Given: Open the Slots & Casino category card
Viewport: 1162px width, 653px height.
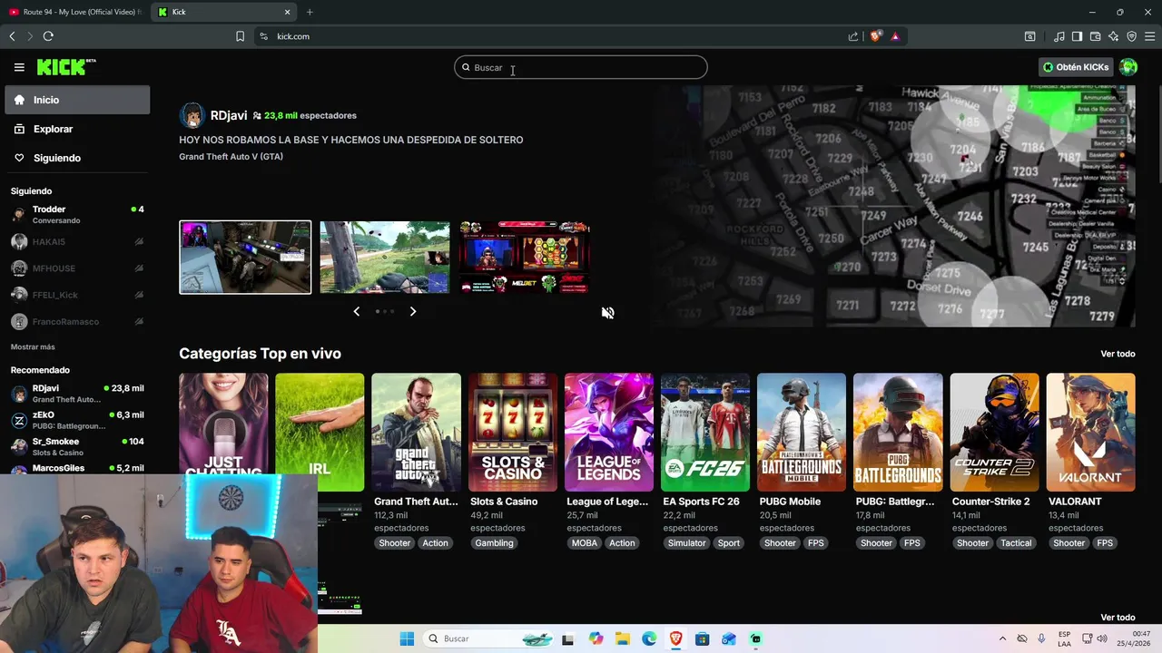Looking at the screenshot, I should click(x=512, y=433).
